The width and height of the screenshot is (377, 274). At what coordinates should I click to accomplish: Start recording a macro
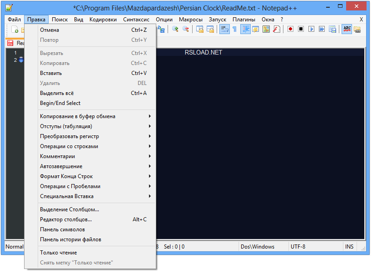click(x=290, y=29)
